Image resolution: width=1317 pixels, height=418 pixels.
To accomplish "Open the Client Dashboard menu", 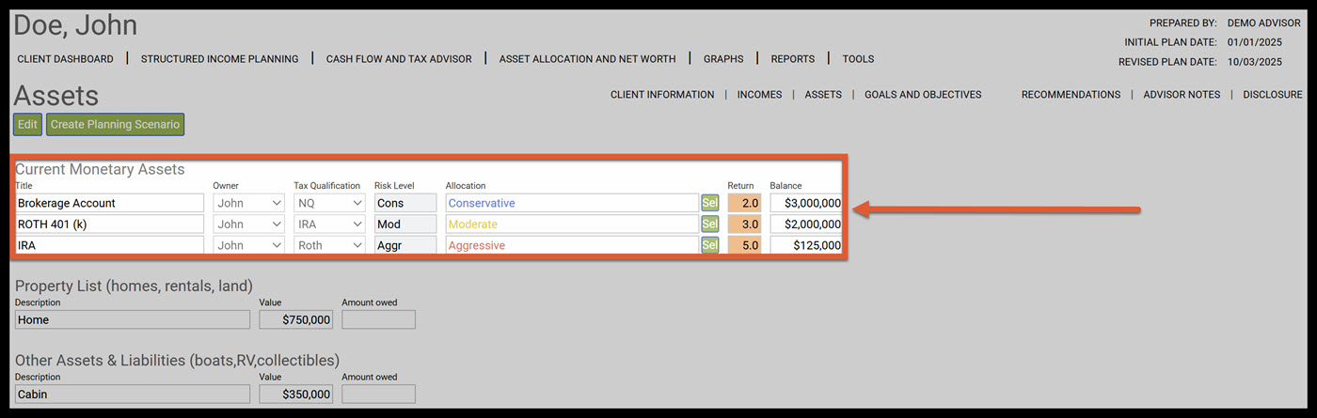I will [65, 59].
